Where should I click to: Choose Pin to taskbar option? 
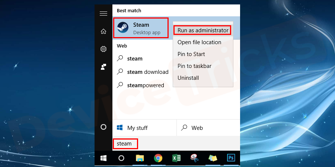[194, 66]
